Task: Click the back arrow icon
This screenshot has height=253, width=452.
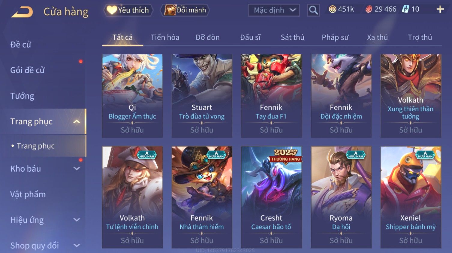Action: pyautogui.click(x=22, y=12)
